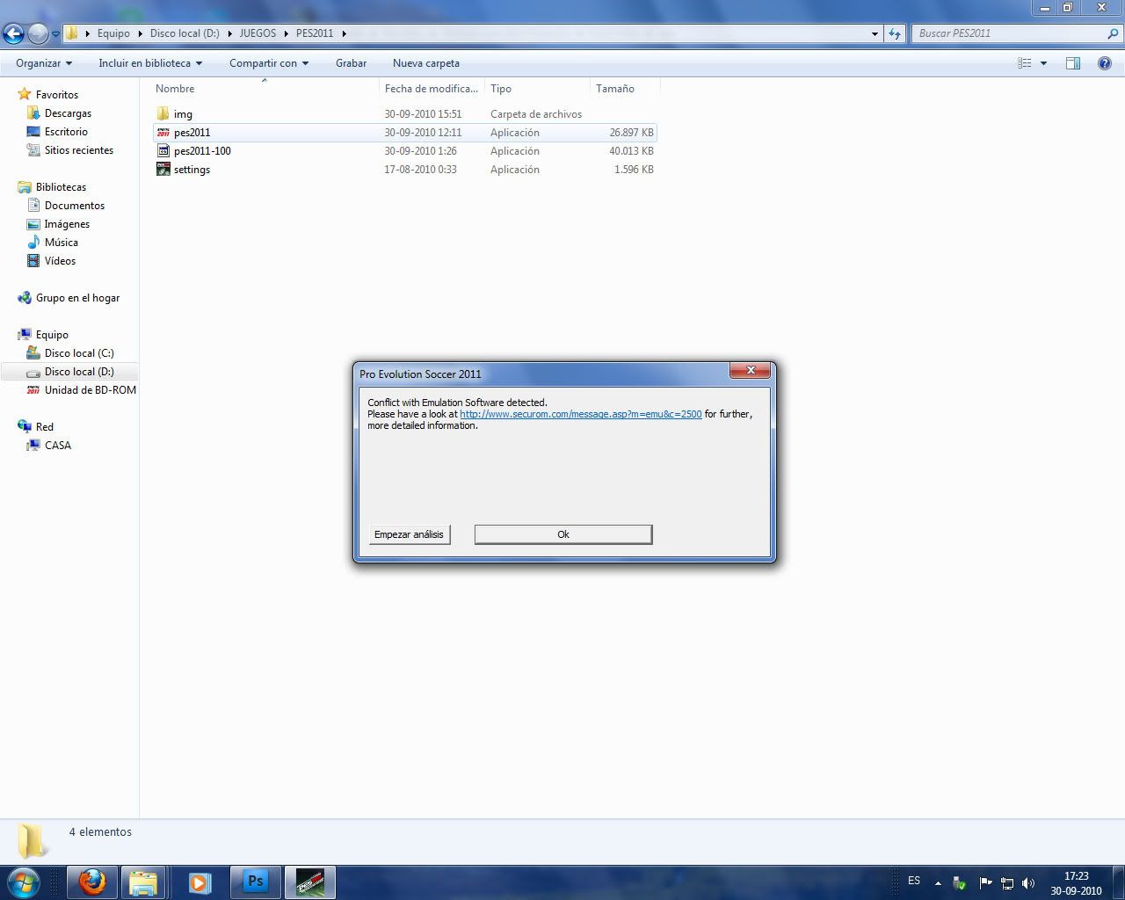Close the Pro Evolution Soccer 2011 dialog

(751, 371)
